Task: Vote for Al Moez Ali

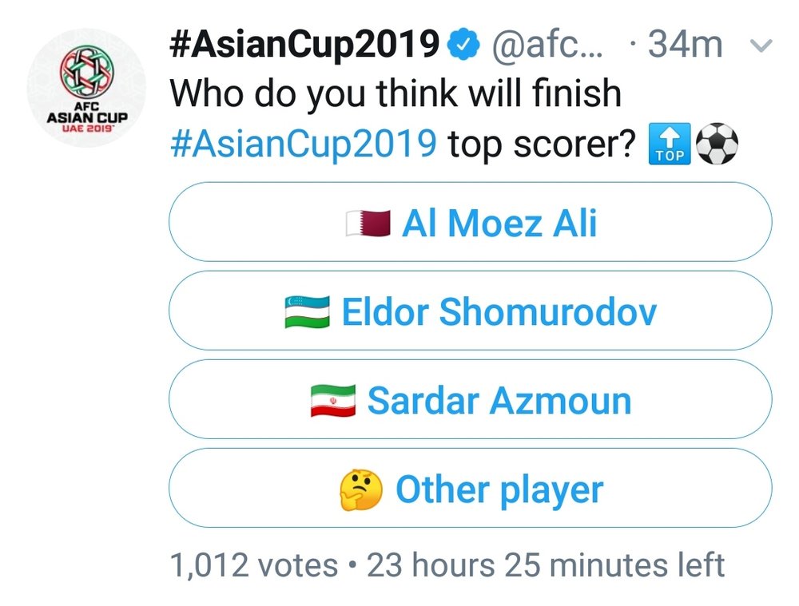Action: pos(470,223)
